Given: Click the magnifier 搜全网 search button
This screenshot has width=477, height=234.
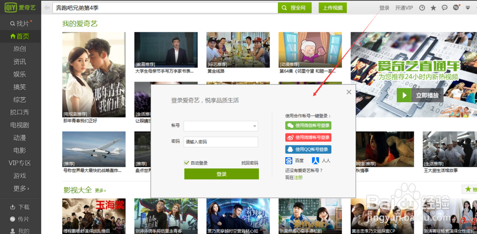Looking at the screenshot, I should tap(295, 8).
